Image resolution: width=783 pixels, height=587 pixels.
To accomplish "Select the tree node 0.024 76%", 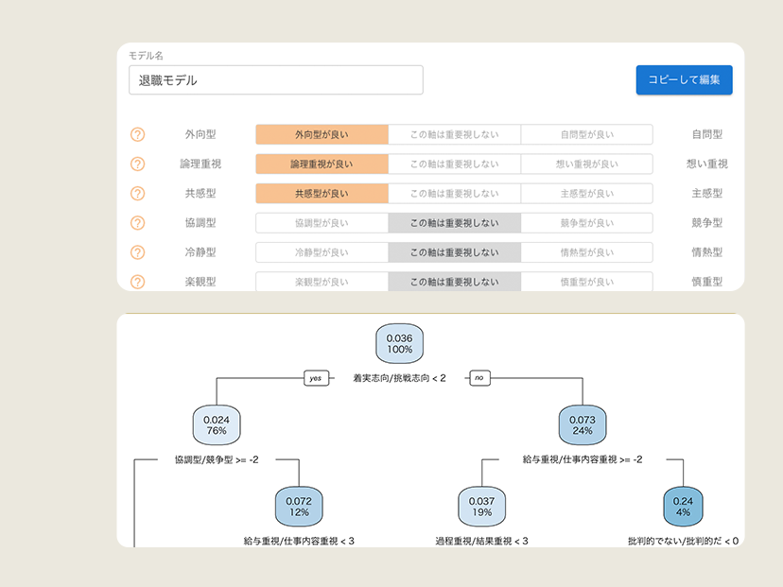I will (216, 423).
